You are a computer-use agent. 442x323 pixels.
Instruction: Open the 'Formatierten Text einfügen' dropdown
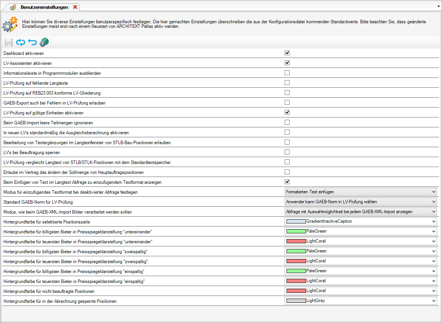[360, 192]
